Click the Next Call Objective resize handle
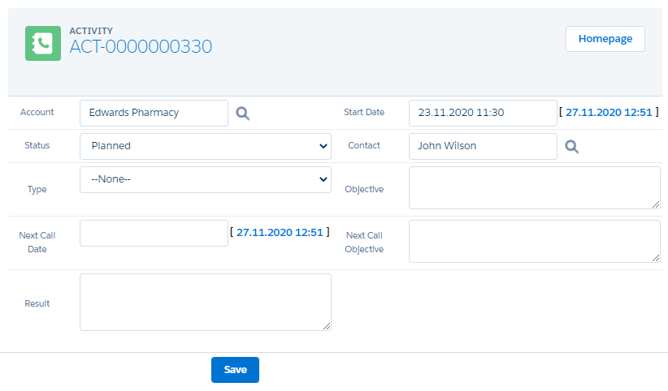Screen dimensions: 668x391 click(x=656, y=258)
